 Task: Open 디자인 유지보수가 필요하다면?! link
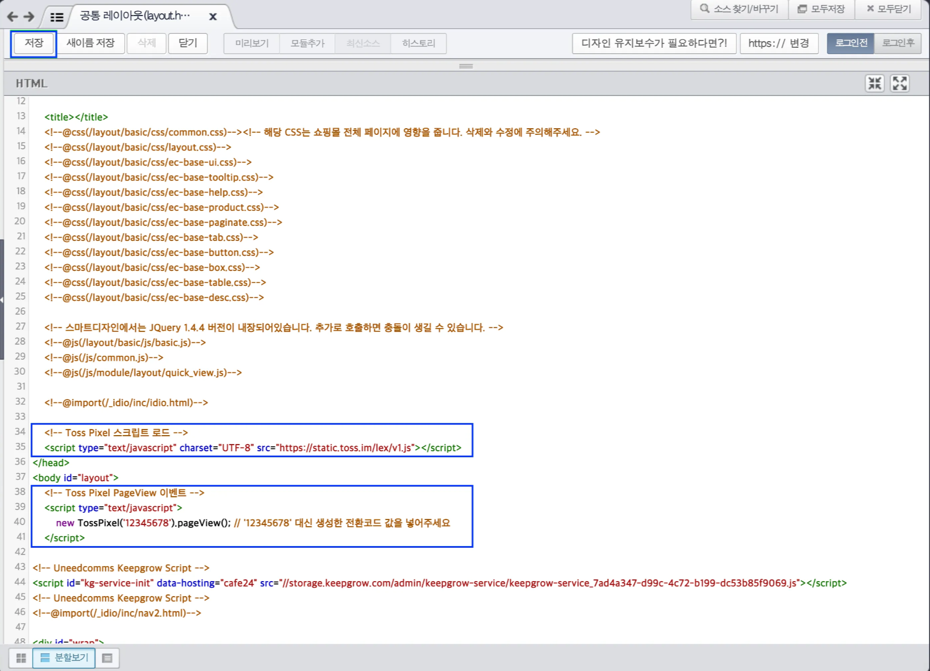(654, 43)
